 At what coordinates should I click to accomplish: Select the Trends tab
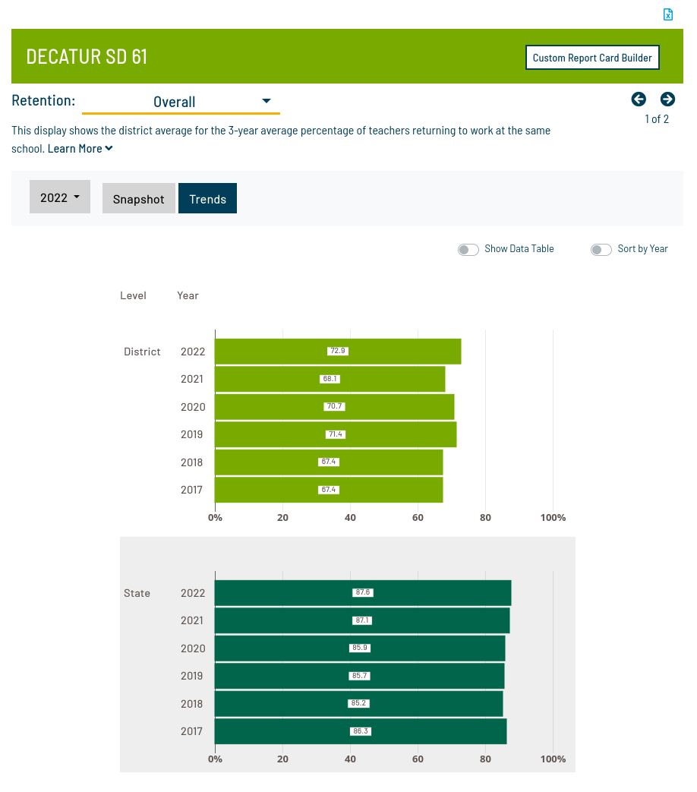click(x=207, y=199)
